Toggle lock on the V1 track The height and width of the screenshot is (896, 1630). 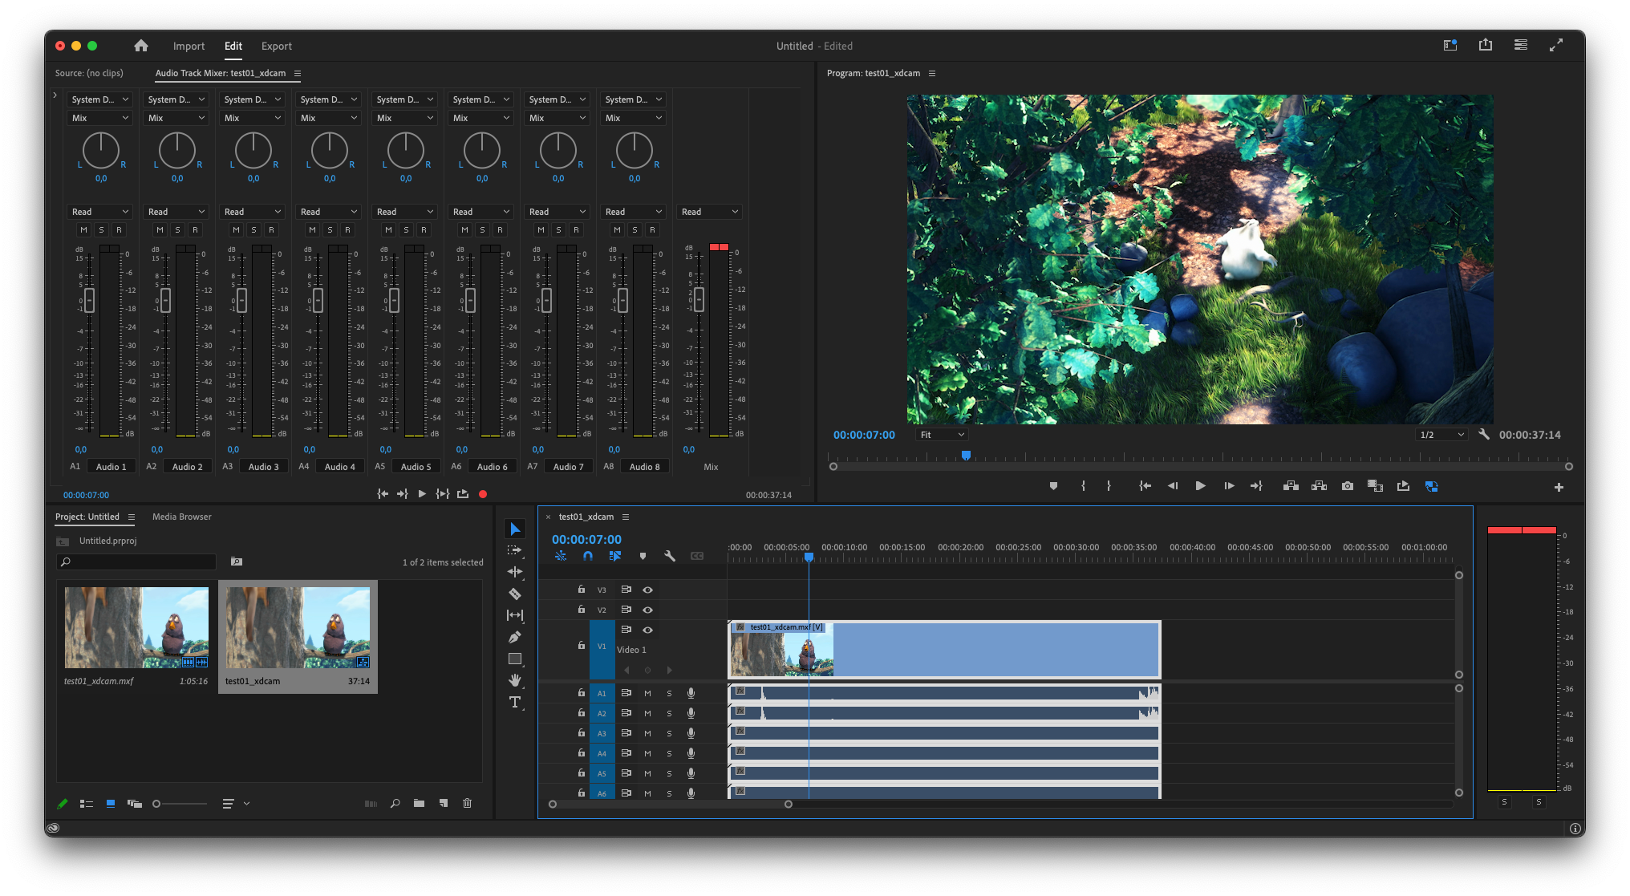pos(582,645)
